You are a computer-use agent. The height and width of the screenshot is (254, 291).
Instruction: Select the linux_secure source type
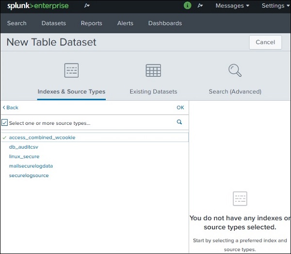24,156
